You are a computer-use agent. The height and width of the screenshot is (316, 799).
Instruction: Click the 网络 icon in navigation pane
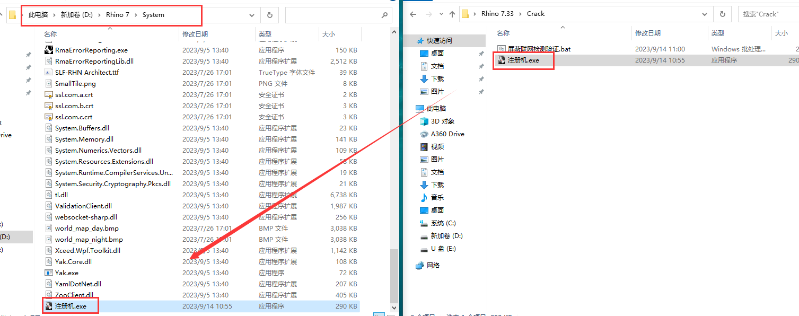(420, 266)
